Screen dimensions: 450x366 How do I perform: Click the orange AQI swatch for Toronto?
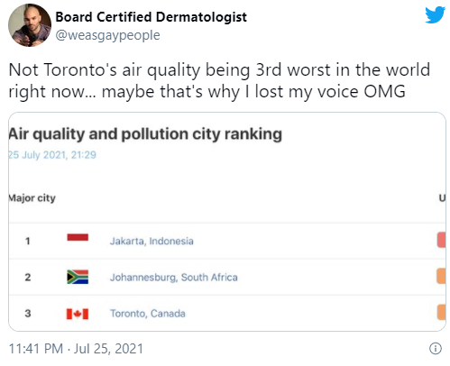pyautogui.click(x=441, y=312)
